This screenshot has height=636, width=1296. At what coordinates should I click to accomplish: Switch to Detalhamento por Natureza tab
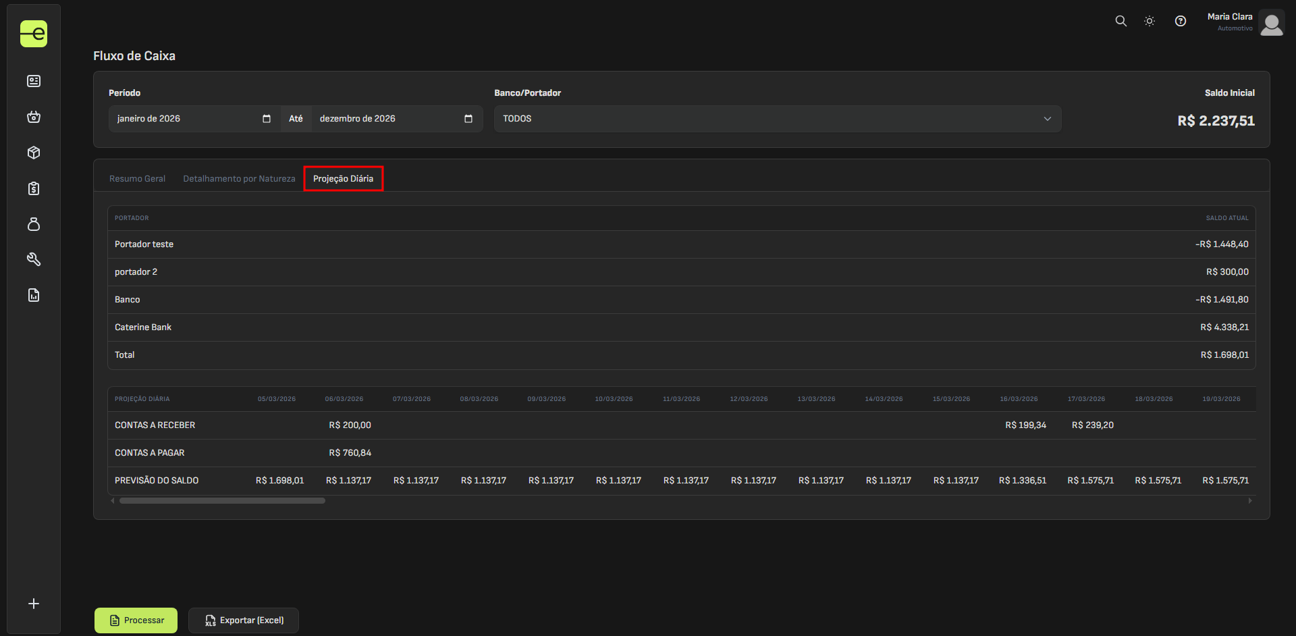click(x=239, y=179)
